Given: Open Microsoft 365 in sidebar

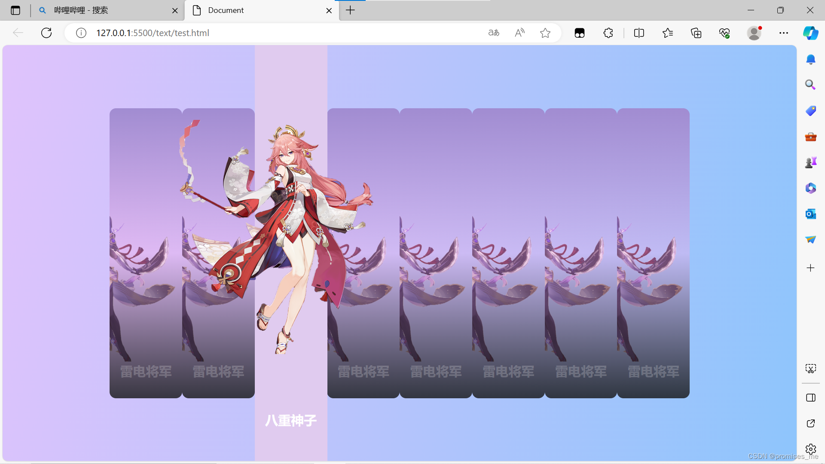Looking at the screenshot, I should pos(811,188).
